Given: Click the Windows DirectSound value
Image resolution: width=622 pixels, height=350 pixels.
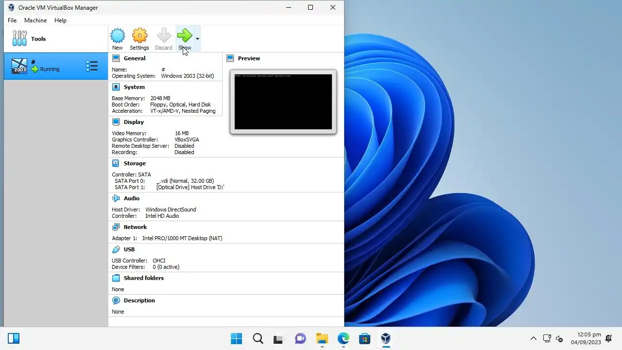Looking at the screenshot, I should [171, 210].
